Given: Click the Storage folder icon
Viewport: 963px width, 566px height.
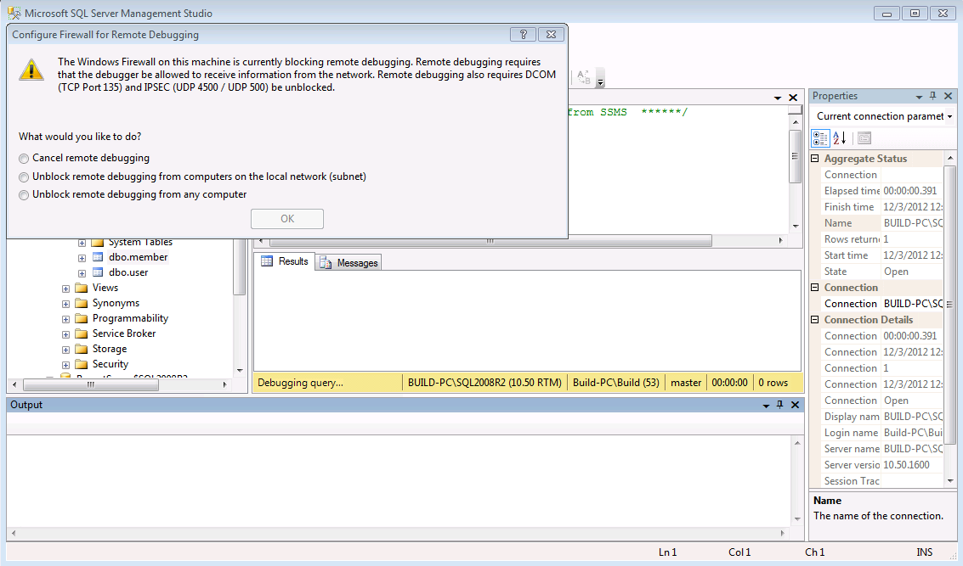Looking at the screenshot, I should click(82, 349).
